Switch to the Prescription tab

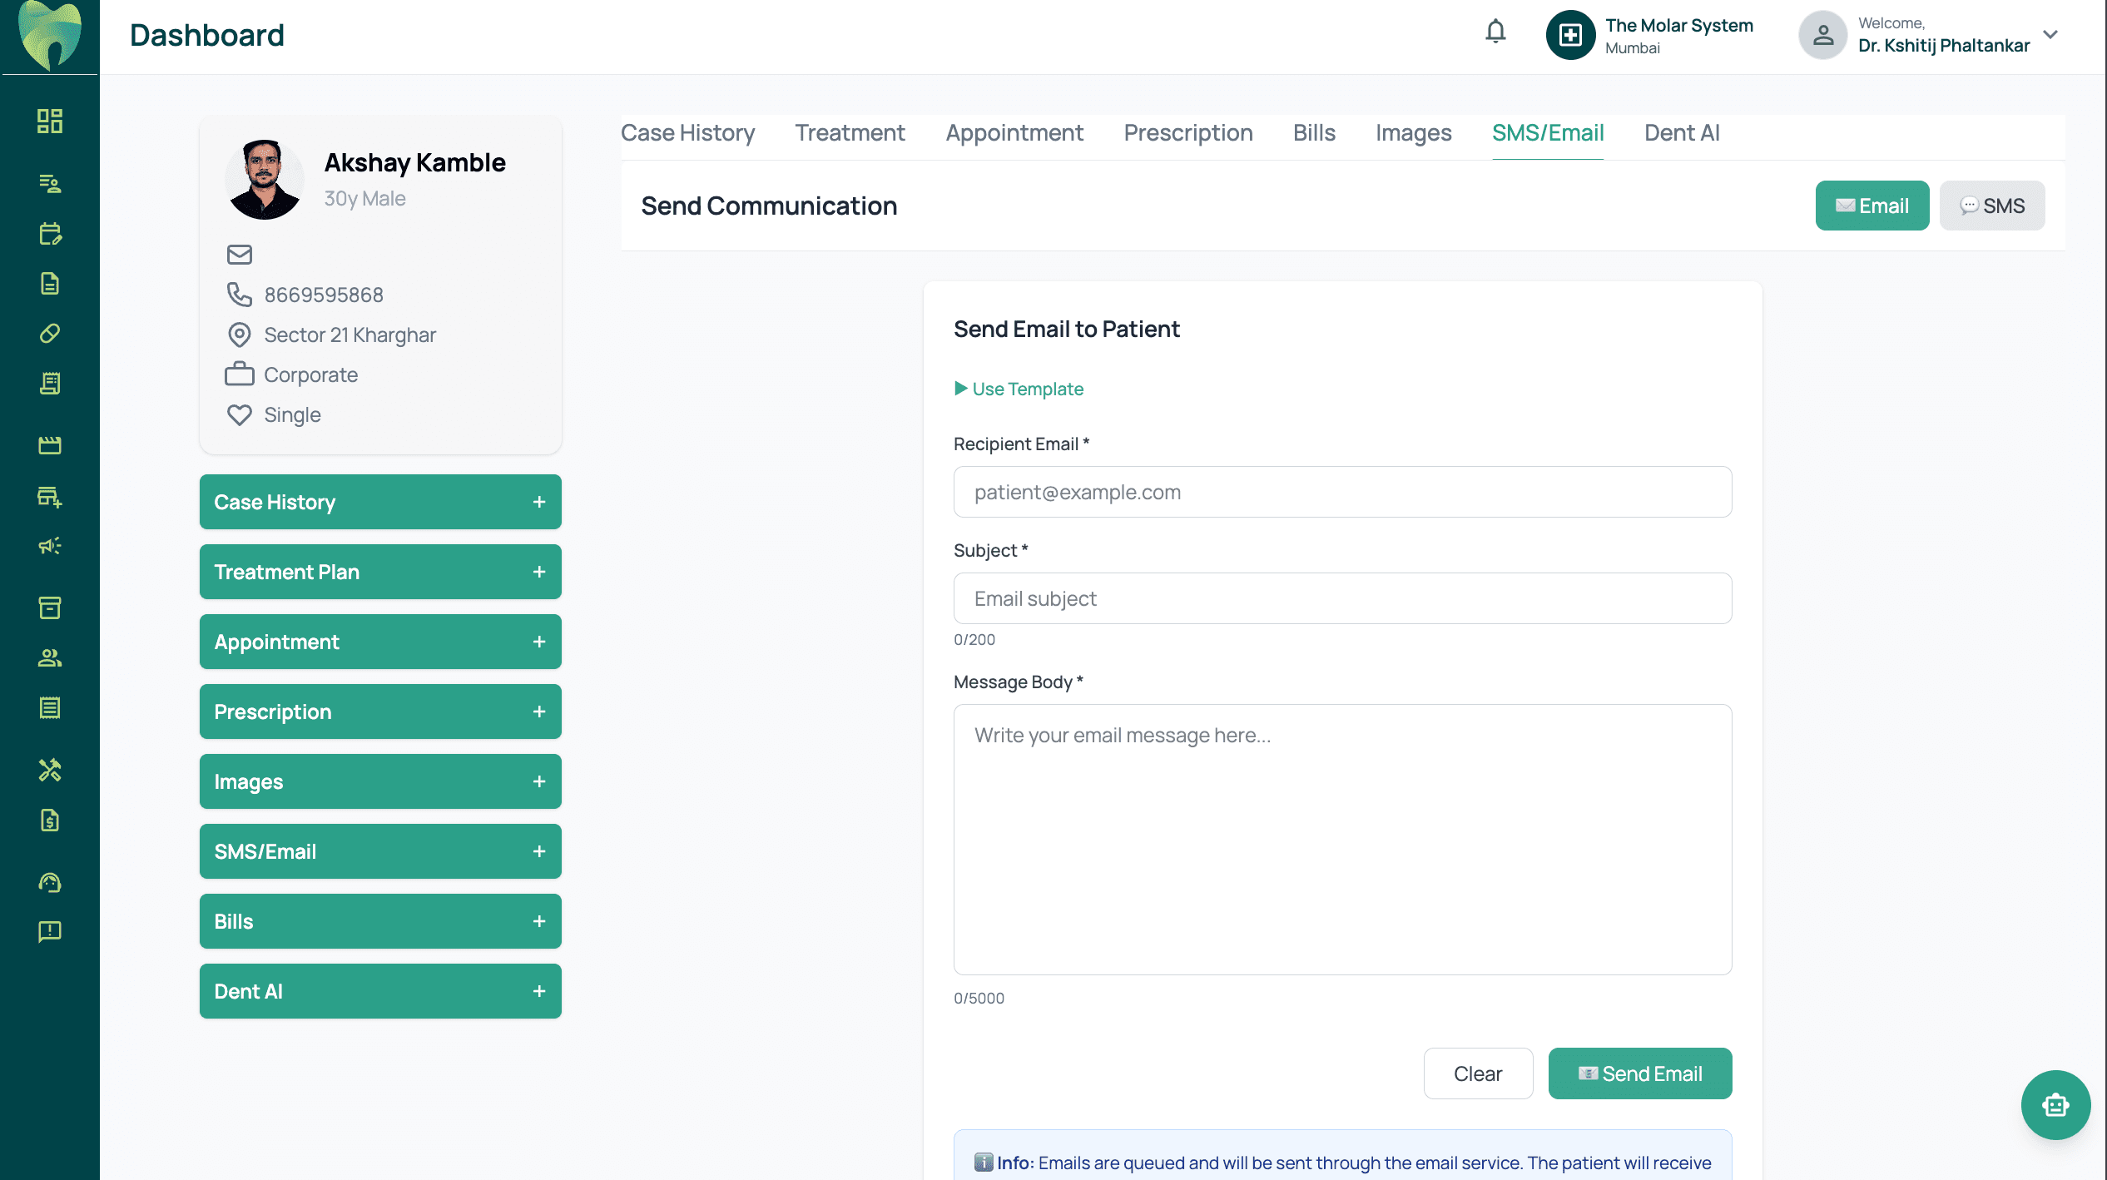tap(1187, 133)
